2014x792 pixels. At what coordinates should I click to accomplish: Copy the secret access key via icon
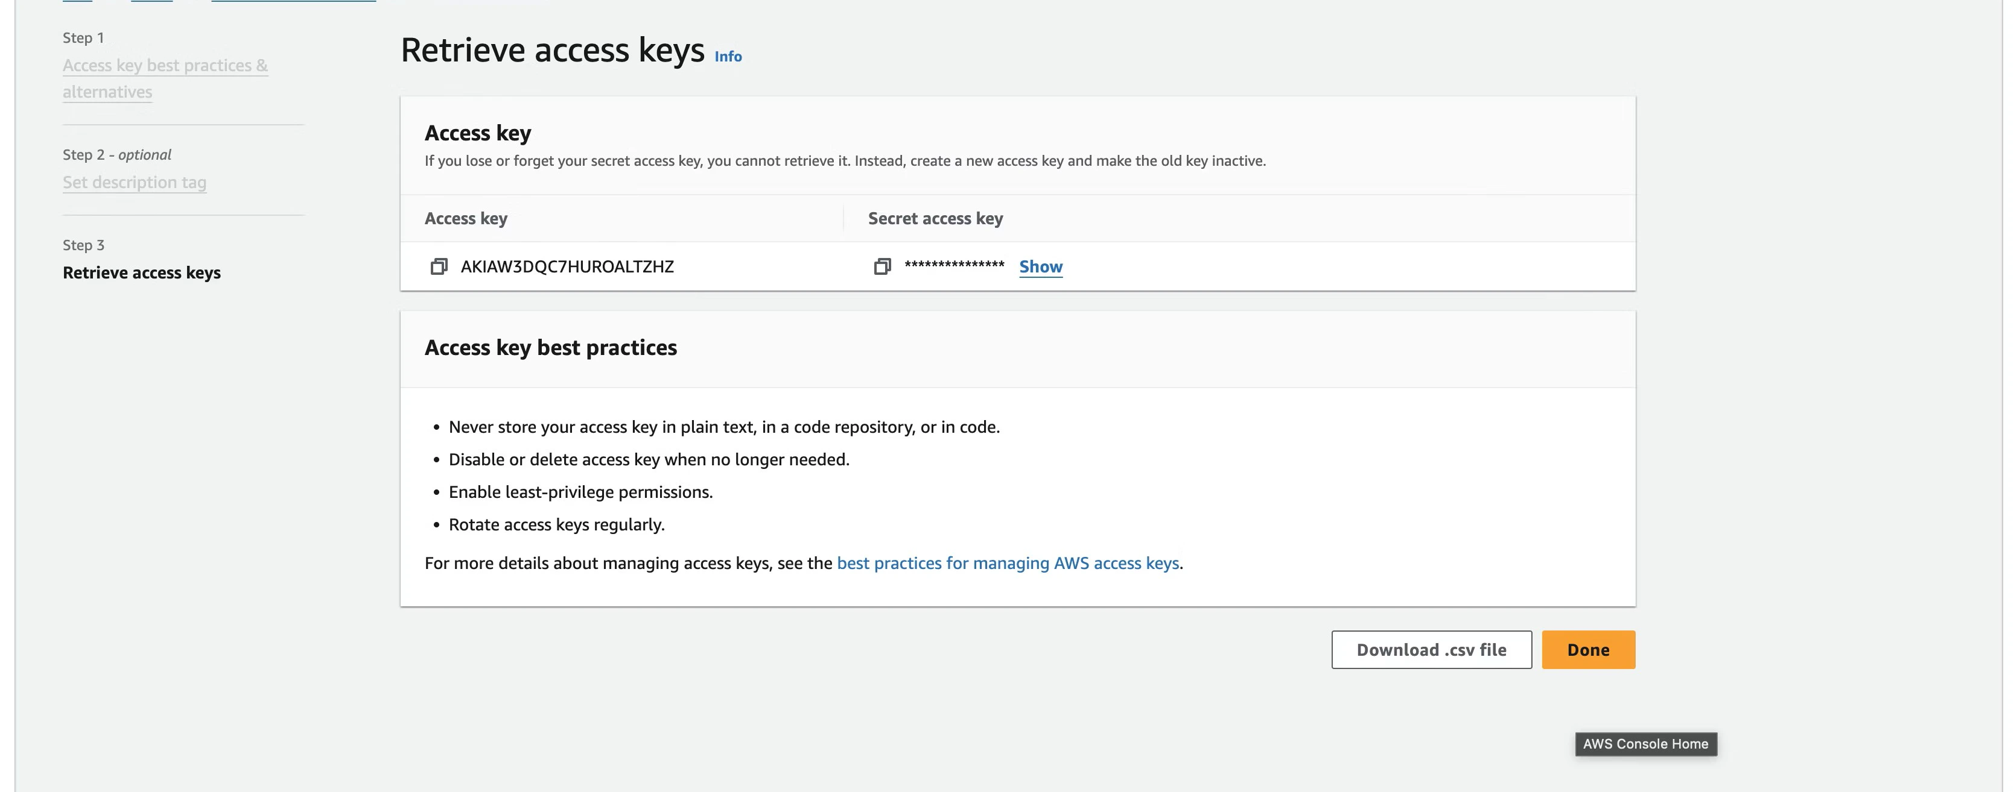(882, 266)
